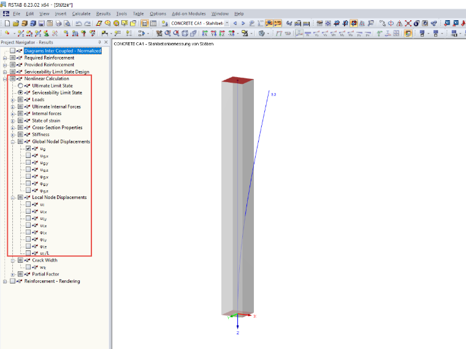Screen dimensions: 466x349
Task: Collapse the Global Nodal Displacements node
Action: pyautogui.click(x=13, y=142)
